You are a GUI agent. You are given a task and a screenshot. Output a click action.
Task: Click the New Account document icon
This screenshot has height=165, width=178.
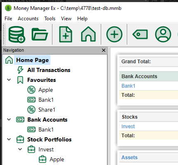(66, 34)
